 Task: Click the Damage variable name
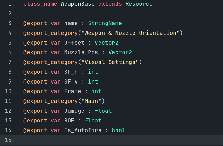[x=74, y=111]
